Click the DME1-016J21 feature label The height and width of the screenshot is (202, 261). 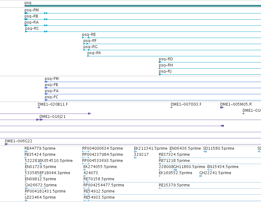[53, 117]
